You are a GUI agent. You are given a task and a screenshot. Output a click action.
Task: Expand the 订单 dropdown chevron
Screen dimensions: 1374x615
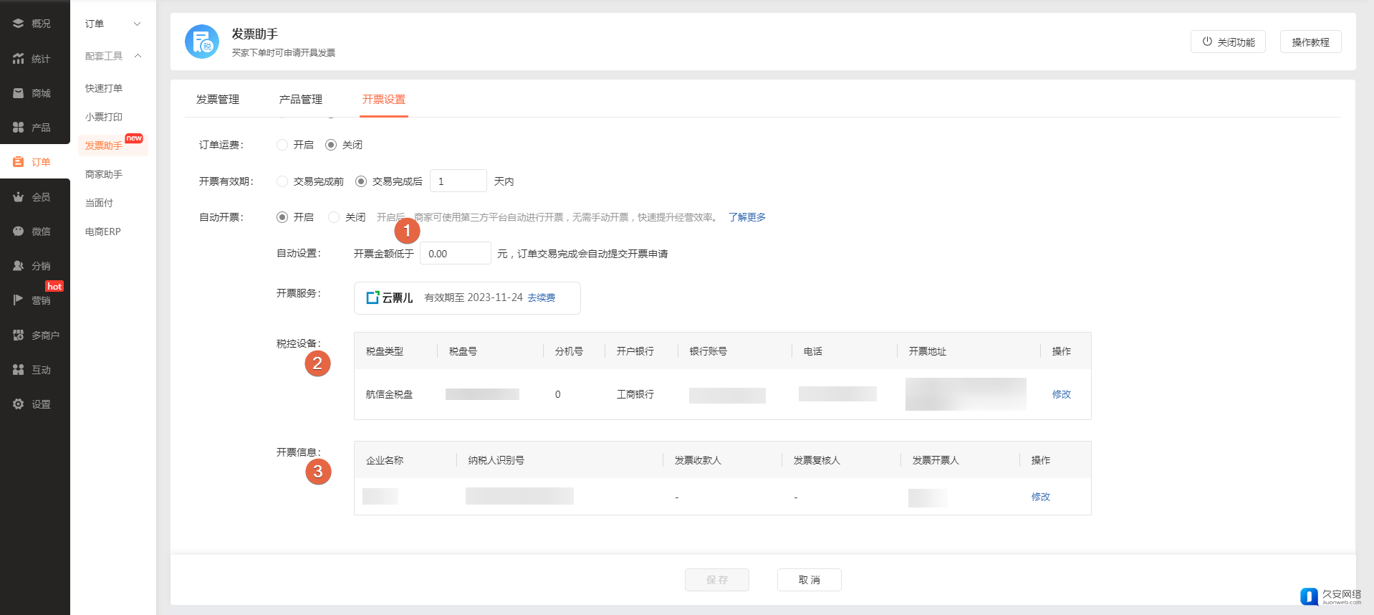click(138, 24)
